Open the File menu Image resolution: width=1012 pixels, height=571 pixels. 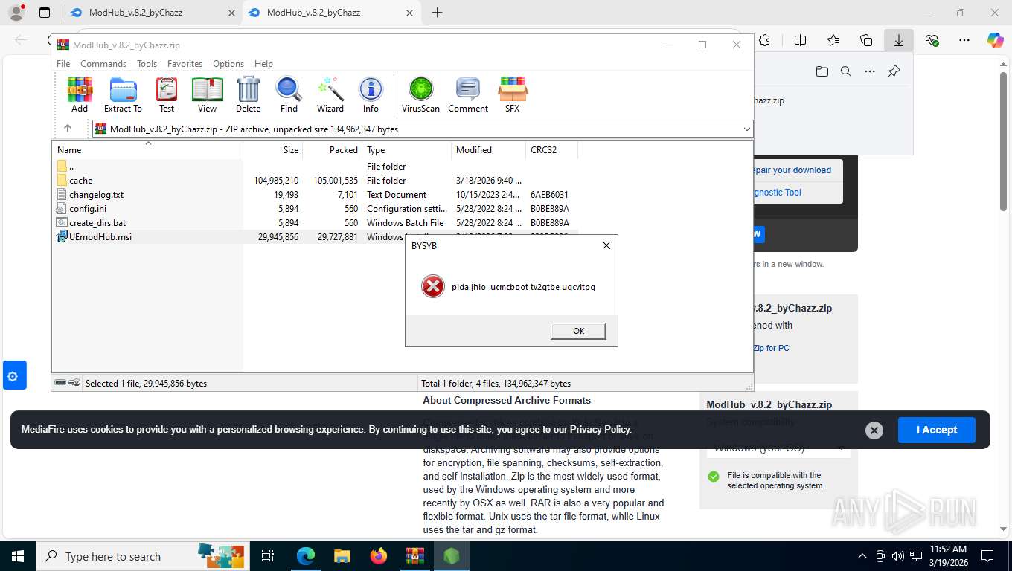click(x=64, y=64)
